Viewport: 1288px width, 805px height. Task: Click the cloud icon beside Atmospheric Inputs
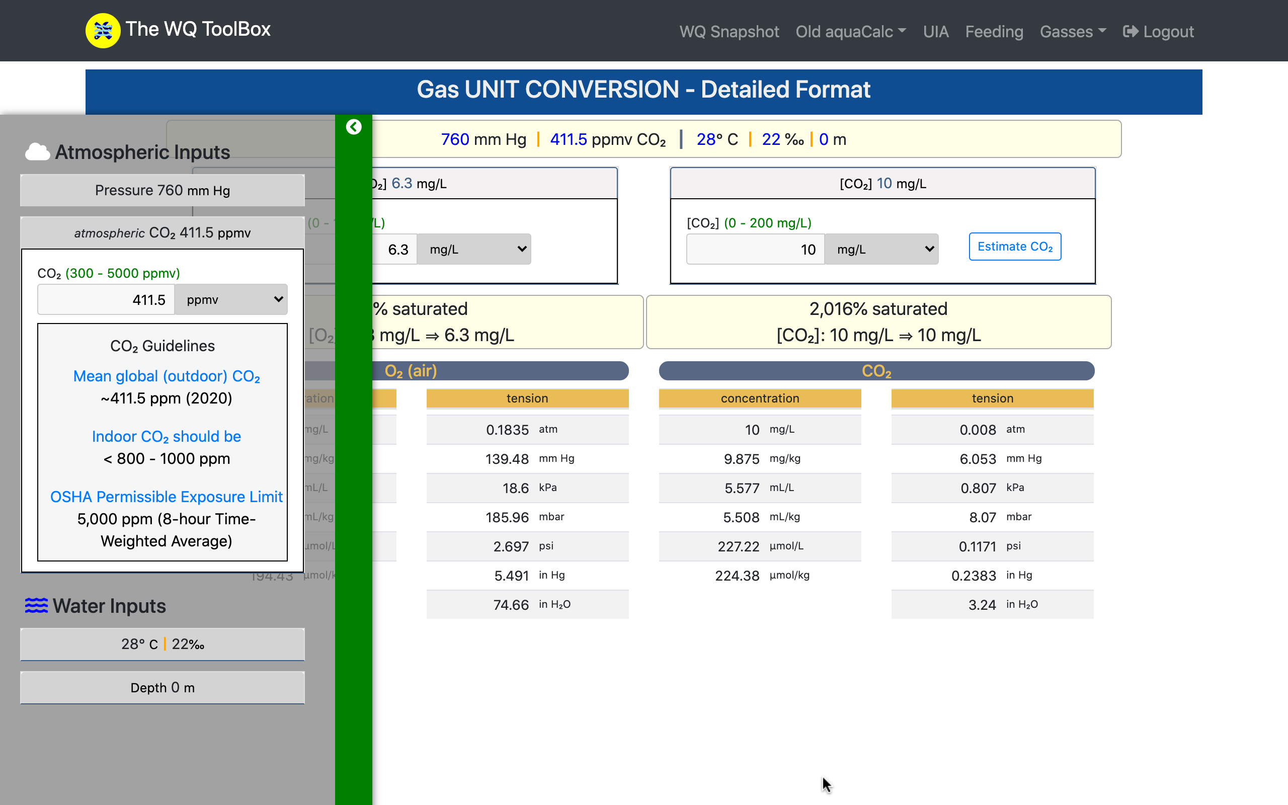tap(37, 152)
